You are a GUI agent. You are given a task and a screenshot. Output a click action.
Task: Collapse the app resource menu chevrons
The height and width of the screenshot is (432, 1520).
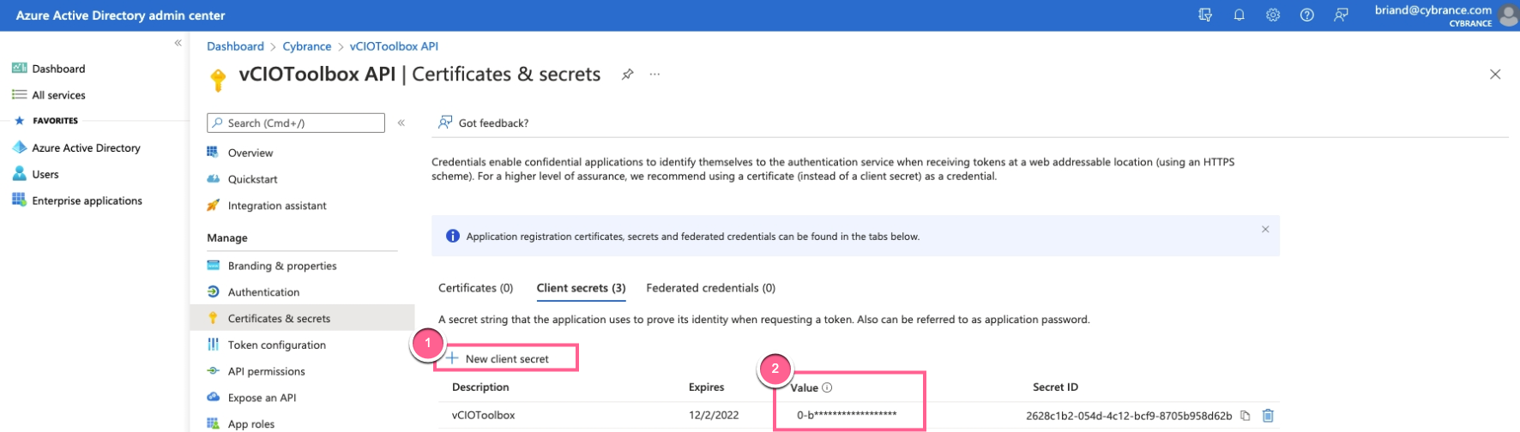401,123
